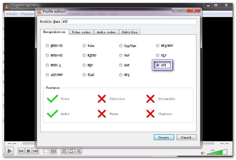236x160 pixels.
Task: Click the Next track icon
Action: (x=35, y=151)
